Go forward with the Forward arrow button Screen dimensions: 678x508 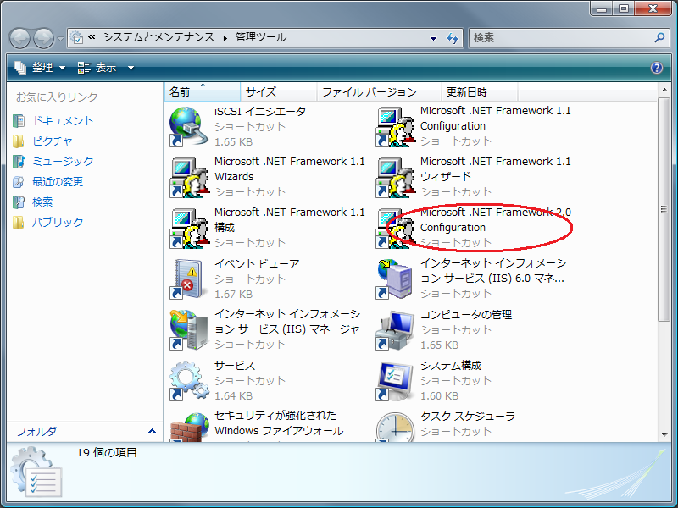(44, 38)
